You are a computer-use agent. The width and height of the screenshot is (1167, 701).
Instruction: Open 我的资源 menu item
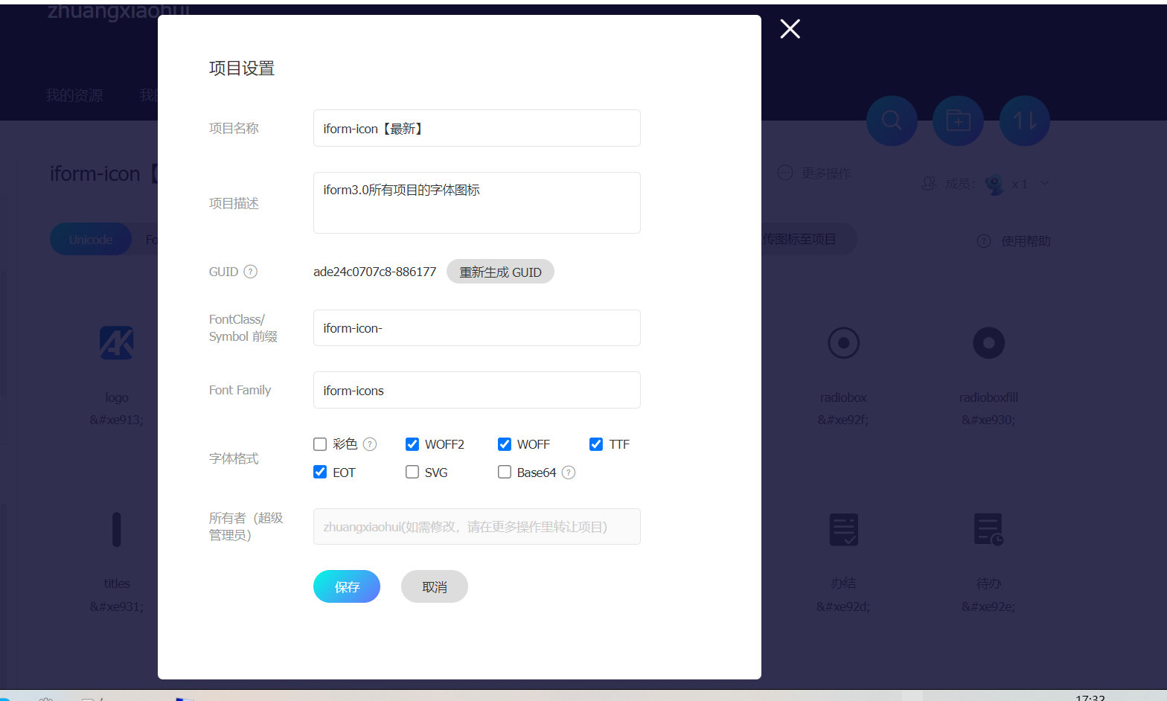[74, 95]
